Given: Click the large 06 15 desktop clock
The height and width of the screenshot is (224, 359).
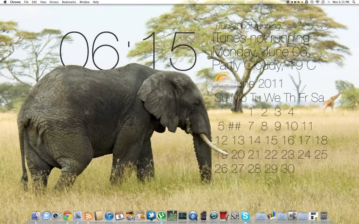Looking at the screenshot, I should coord(128,51).
